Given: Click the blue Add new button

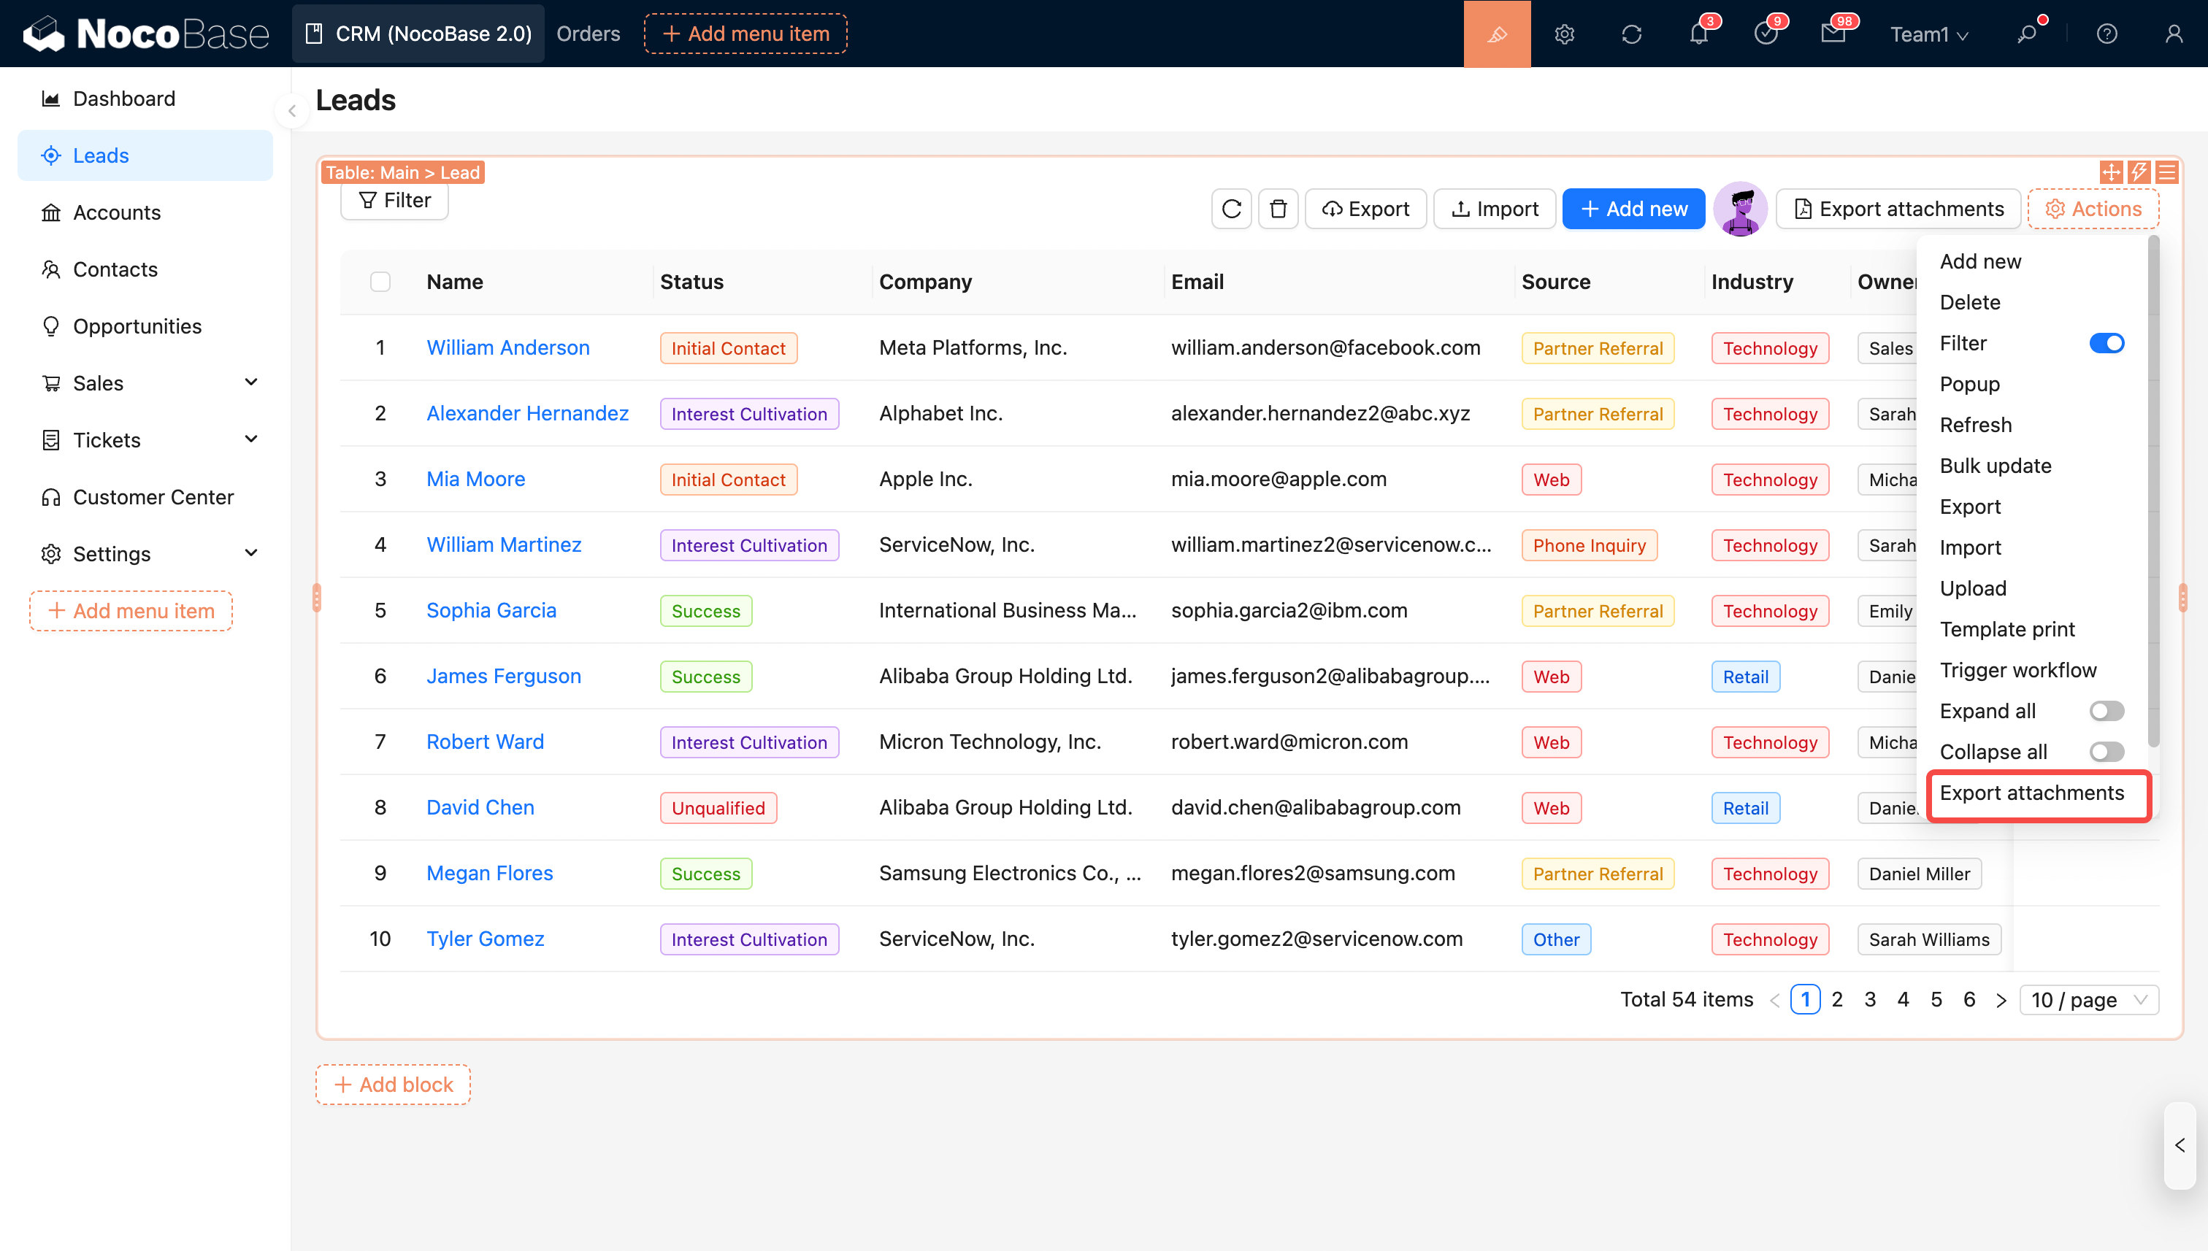Looking at the screenshot, I should pos(1633,209).
